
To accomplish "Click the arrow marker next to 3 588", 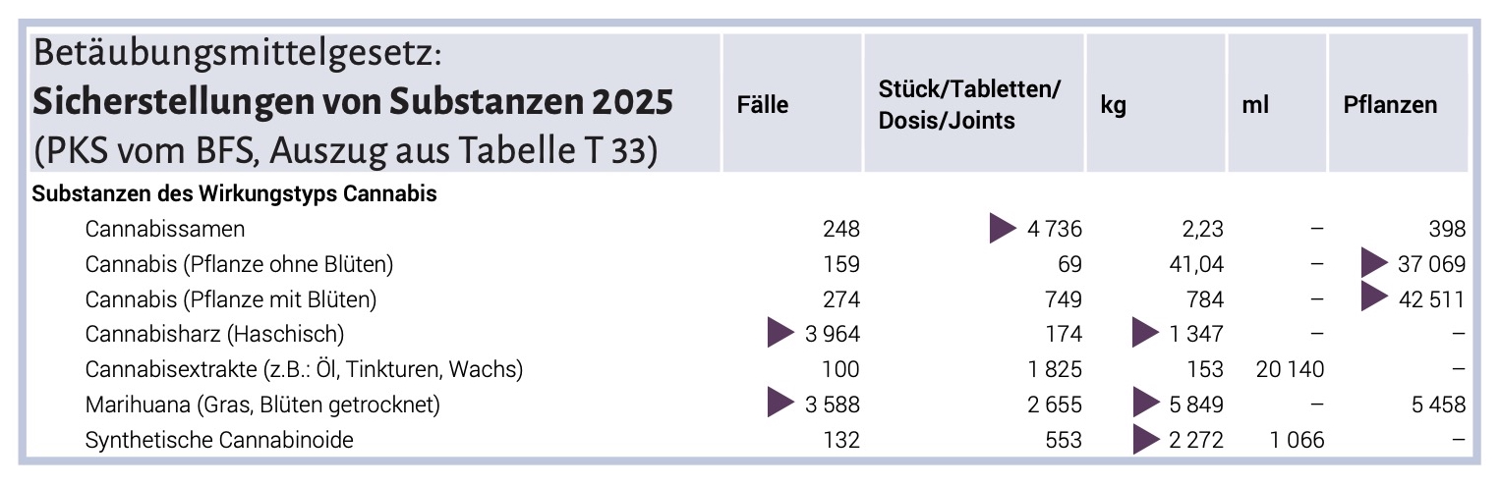I will pos(781,405).
